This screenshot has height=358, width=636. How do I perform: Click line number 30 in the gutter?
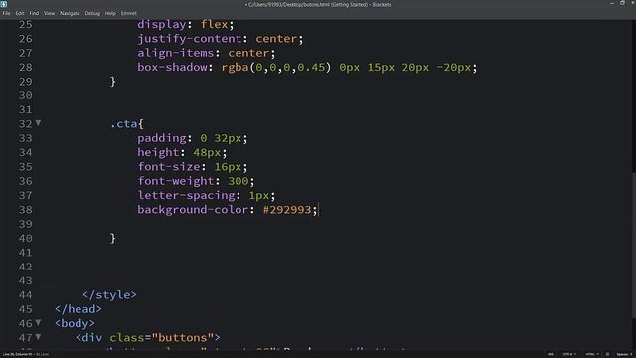pyautogui.click(x=25, y=95)
